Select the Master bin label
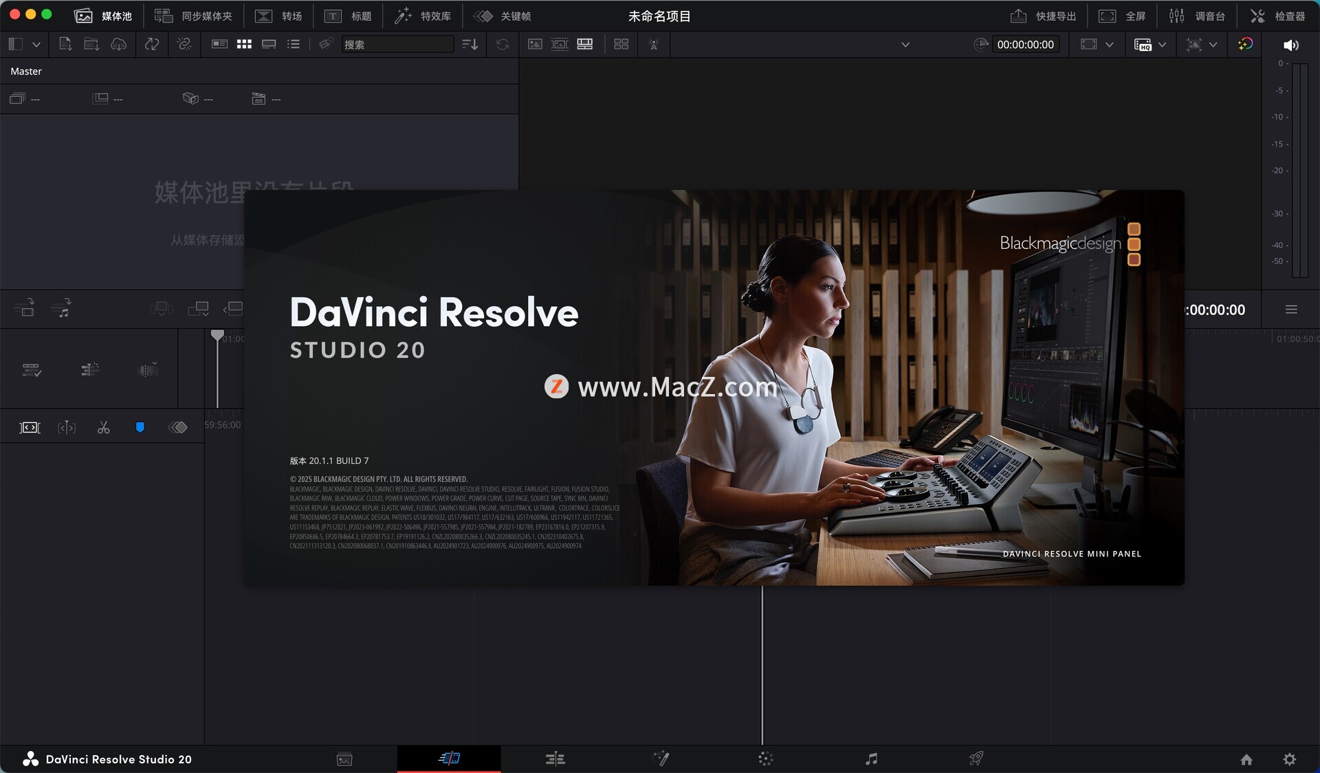The image size is (1320, 773). [x=26, y=71]
